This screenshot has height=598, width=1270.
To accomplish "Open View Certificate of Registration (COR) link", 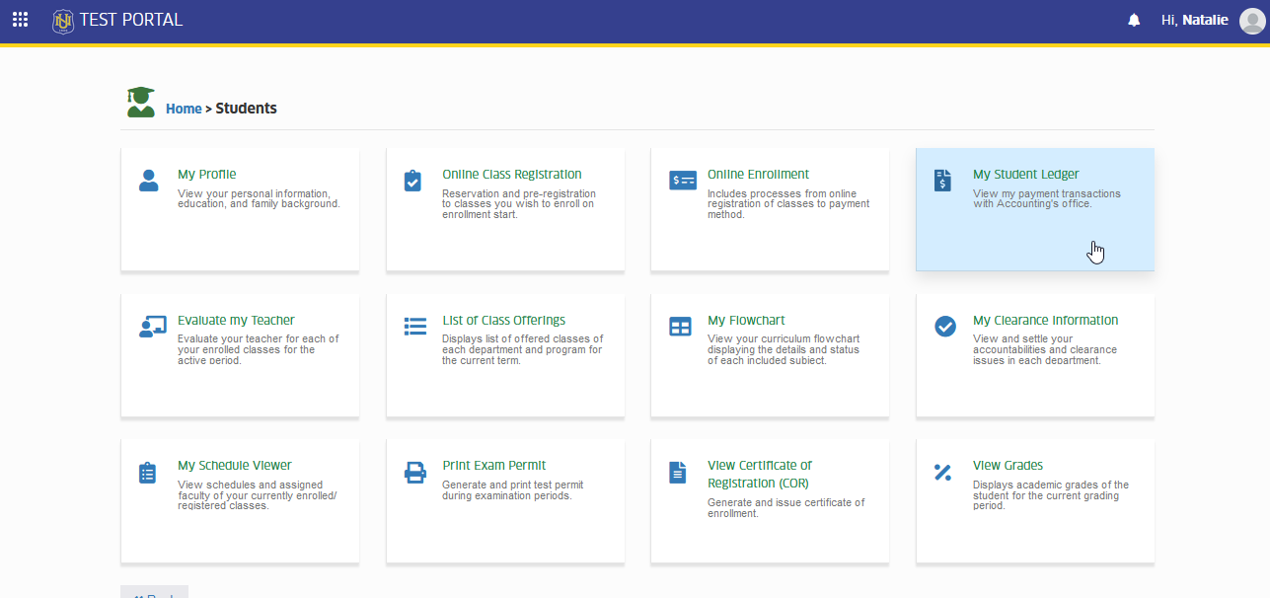I will pyautogui.click(x=760, y=474).
